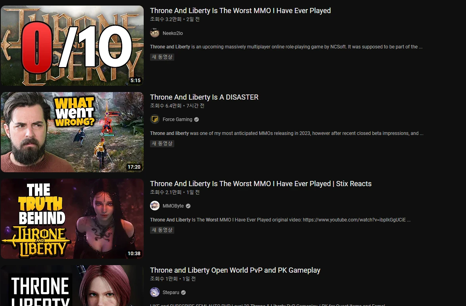466x306 pixels.
Task: Click Steparu verified badge
Action: pos(183,293)
